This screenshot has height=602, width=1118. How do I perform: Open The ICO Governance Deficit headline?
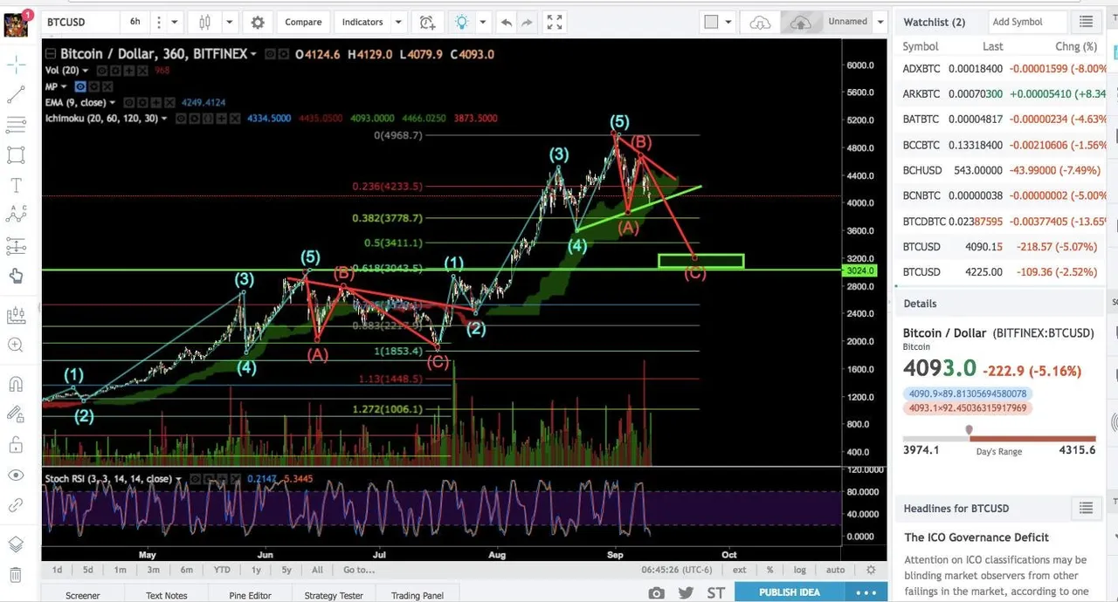click(977, 537)
